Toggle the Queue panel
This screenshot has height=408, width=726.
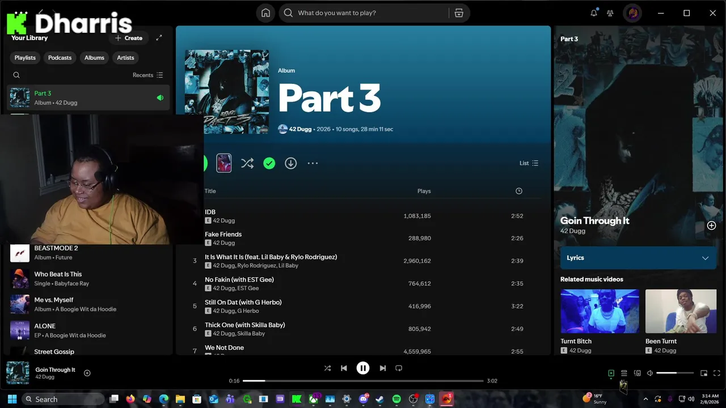[624, 373]
